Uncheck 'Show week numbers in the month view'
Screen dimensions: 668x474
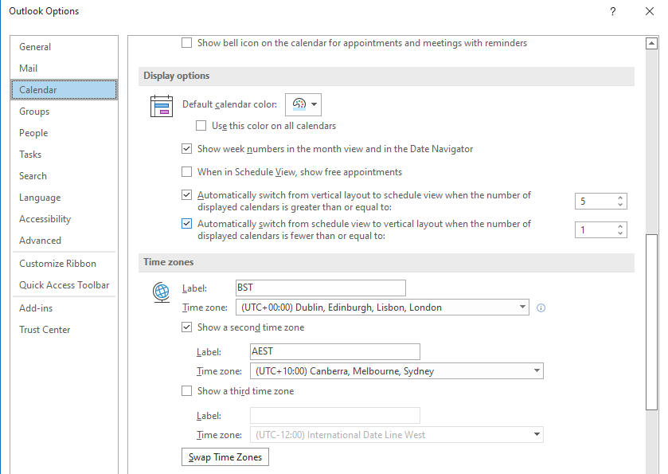tap(186, 148)
